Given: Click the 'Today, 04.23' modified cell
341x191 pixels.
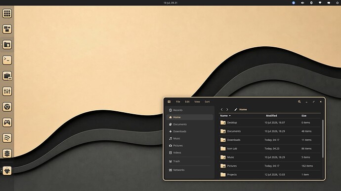Looking at the screenshot, I should (272, 149).
